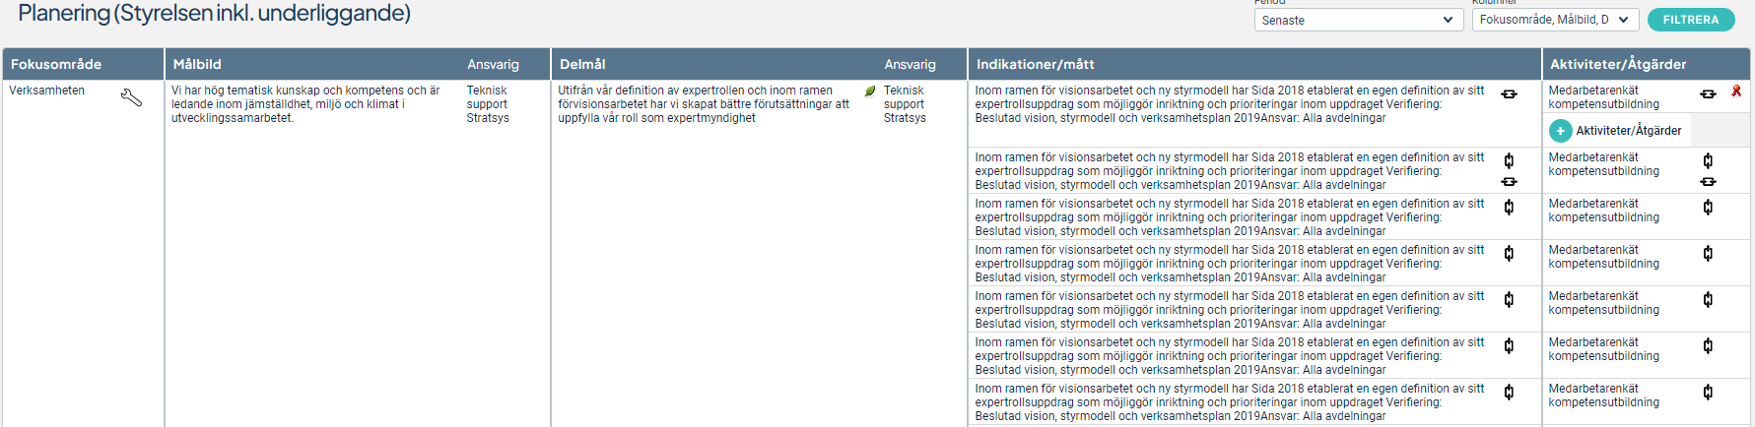Click the Målbild text about tematisk kunskap

tap(305, 104)
